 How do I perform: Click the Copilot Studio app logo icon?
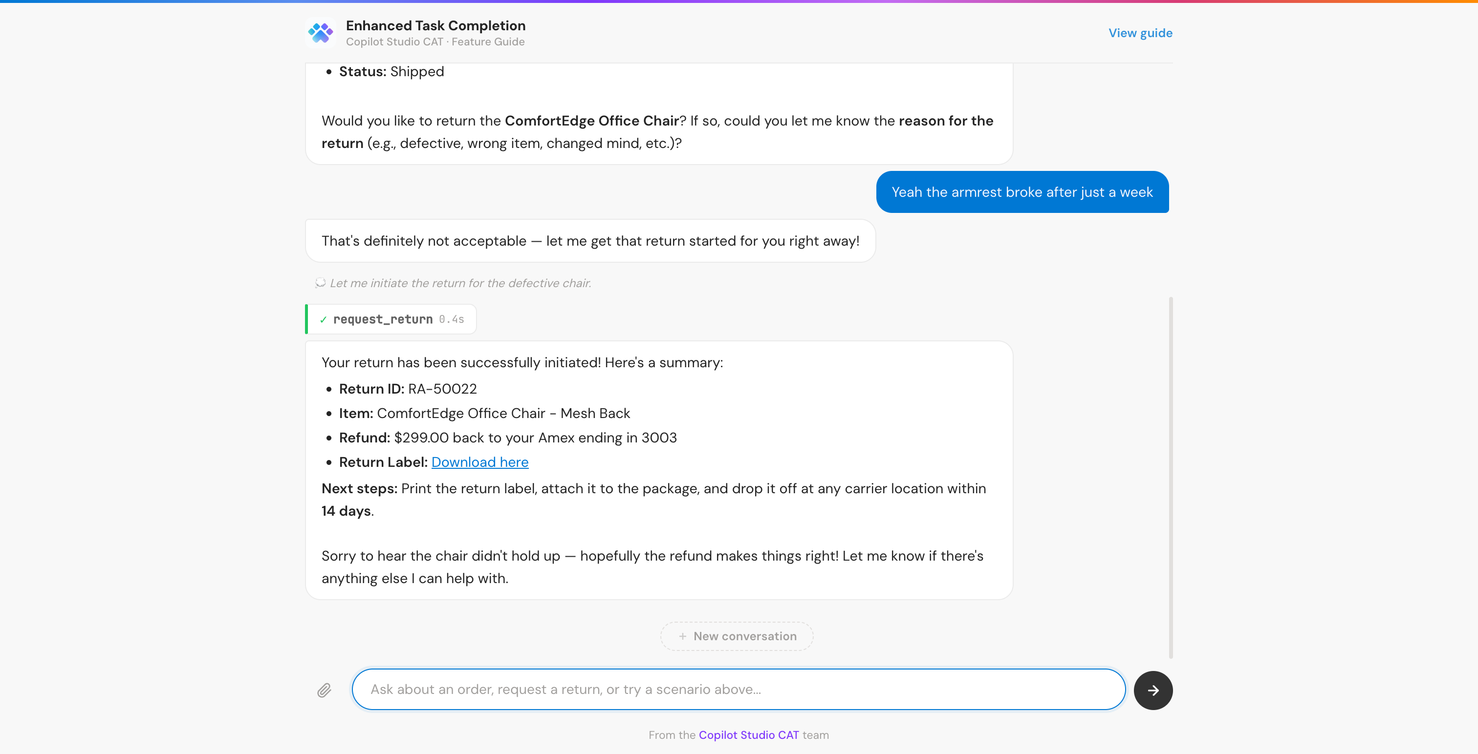321,33
